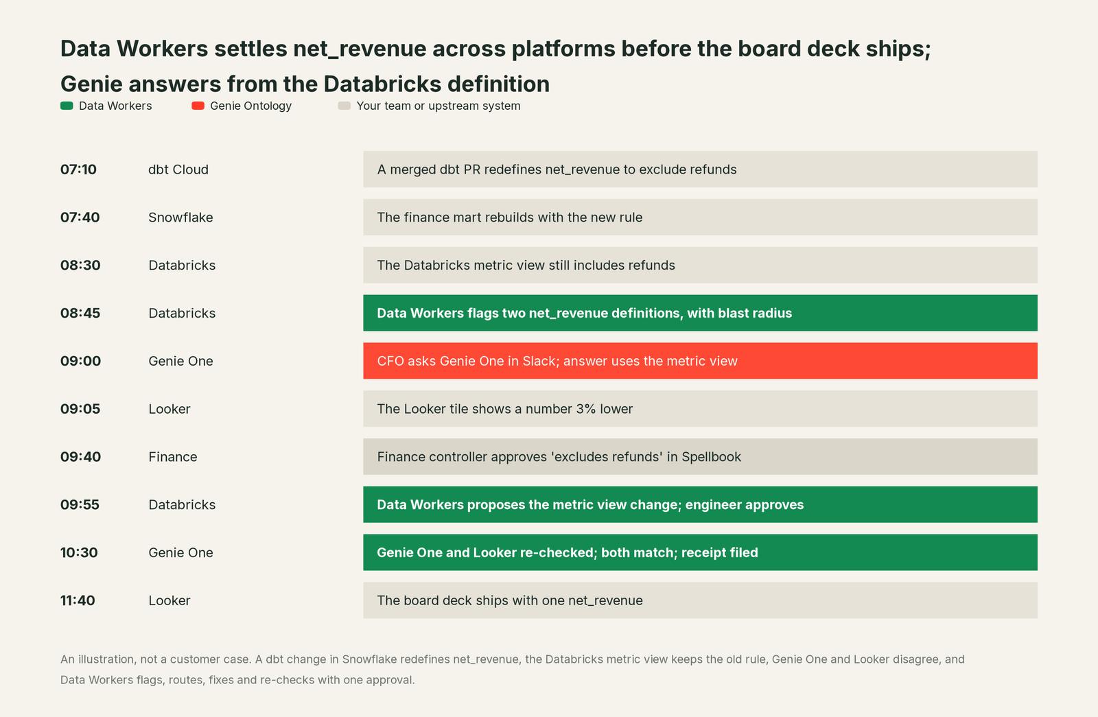The image size is (1098, 717).
Task: Click red 'CFO asks Genie One in Slack' bar
Action: coord(700,361)
